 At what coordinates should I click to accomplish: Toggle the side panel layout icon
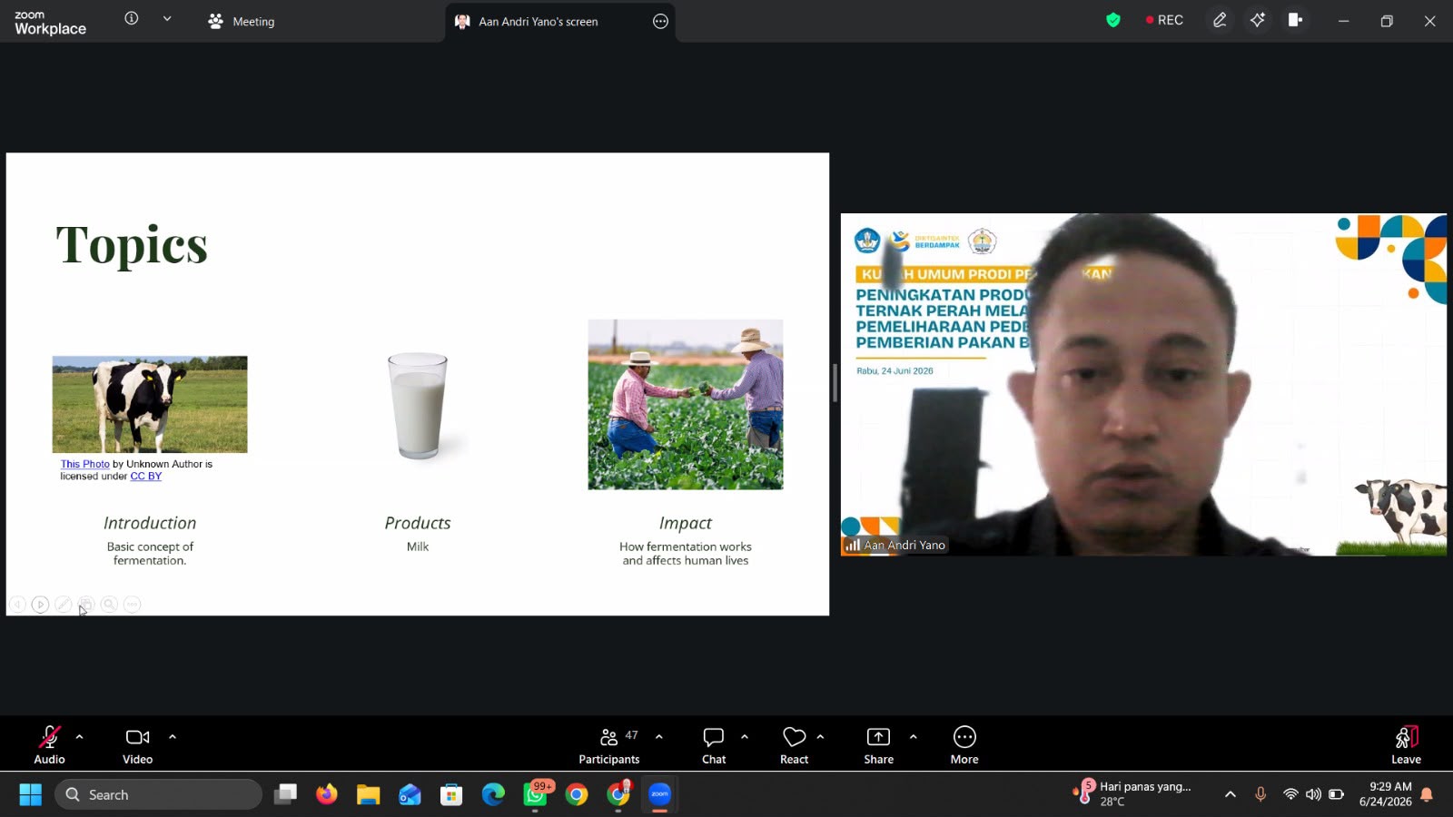[1296, 20]
